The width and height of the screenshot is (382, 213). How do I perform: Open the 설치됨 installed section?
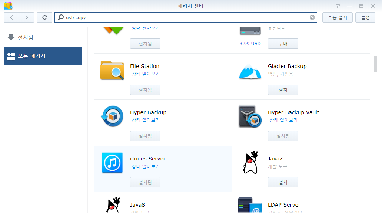point(43,37)
